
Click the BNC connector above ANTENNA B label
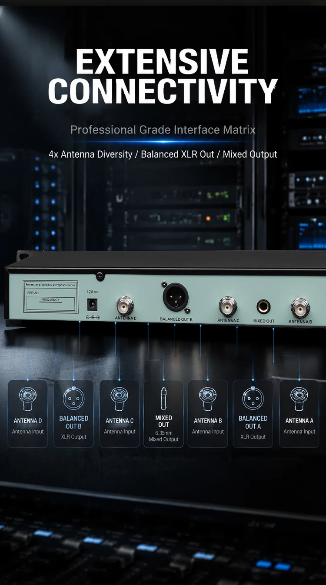point(300,308)
